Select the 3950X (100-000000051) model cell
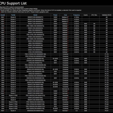Image resolution: width=113 pixels, height=113 pixels. [35, 24]
